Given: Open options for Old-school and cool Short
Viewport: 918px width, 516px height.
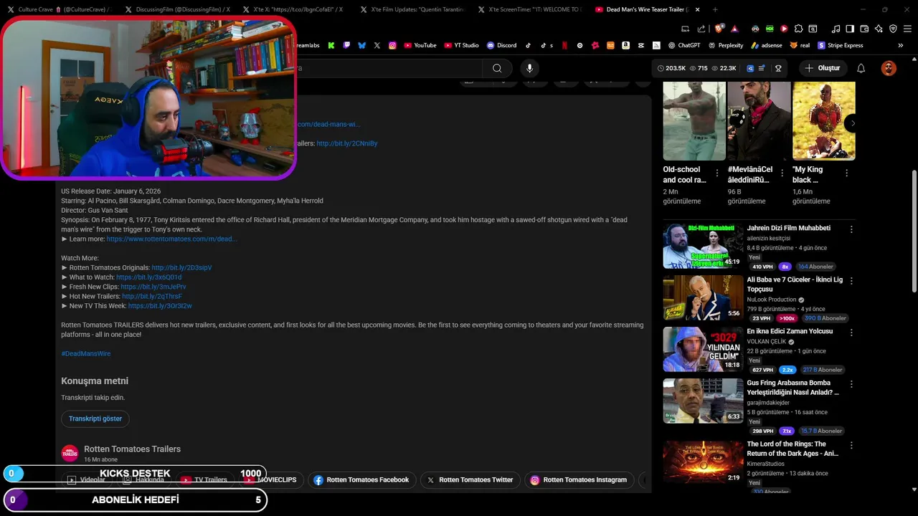Looking at the screenshot, I should pos(717,173).
